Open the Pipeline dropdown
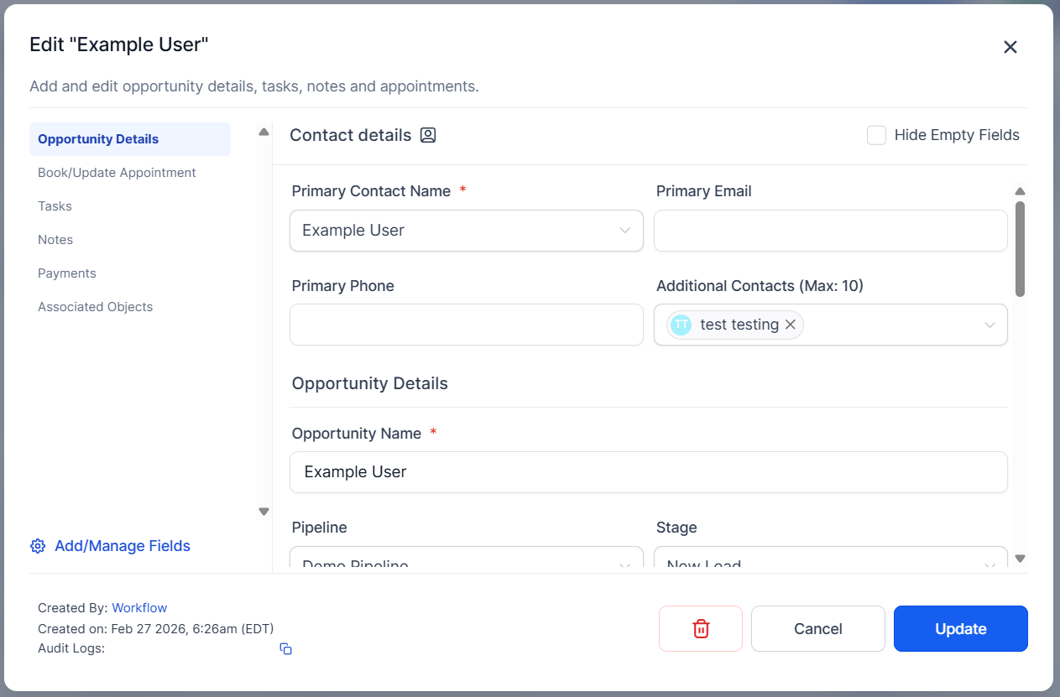 tap(466, 561)
